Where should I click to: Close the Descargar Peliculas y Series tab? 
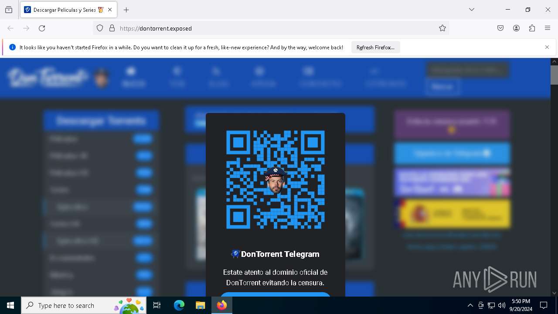point(110,10)
